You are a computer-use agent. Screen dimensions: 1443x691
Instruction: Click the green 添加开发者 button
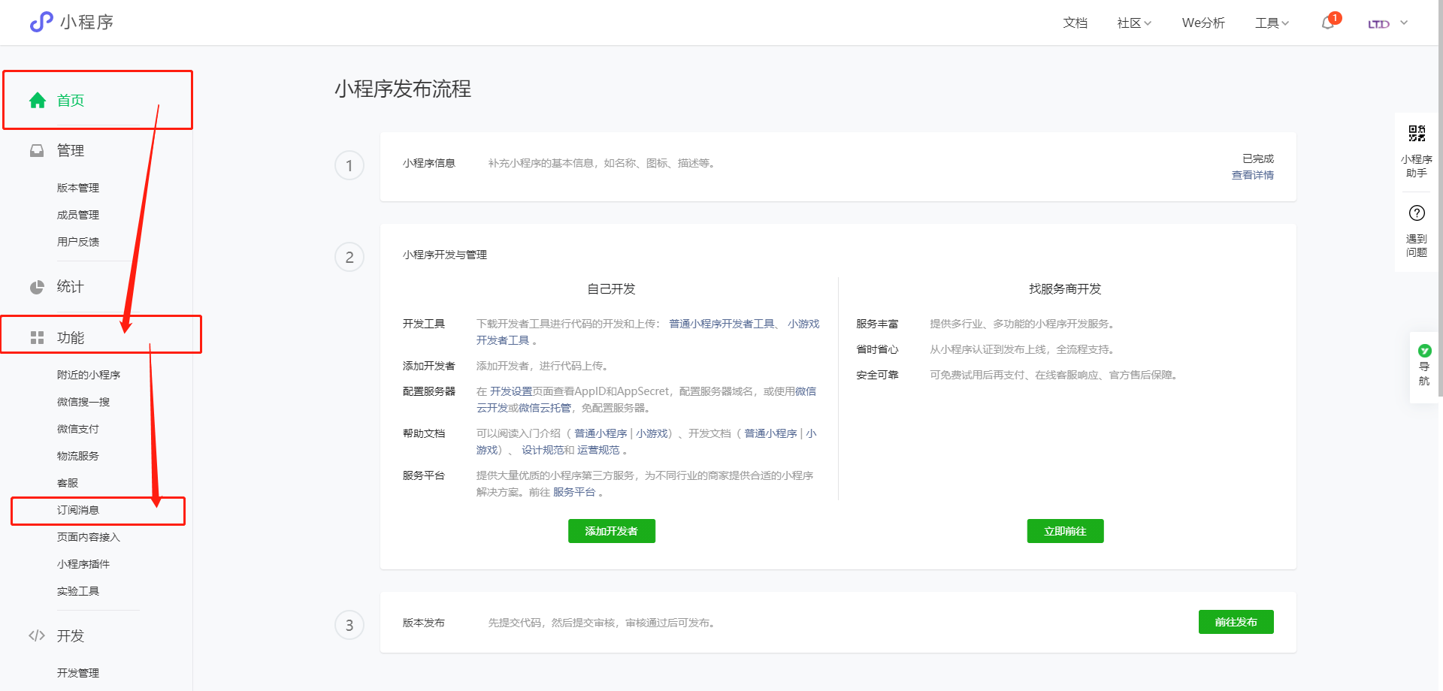click(x=611, y=531)
